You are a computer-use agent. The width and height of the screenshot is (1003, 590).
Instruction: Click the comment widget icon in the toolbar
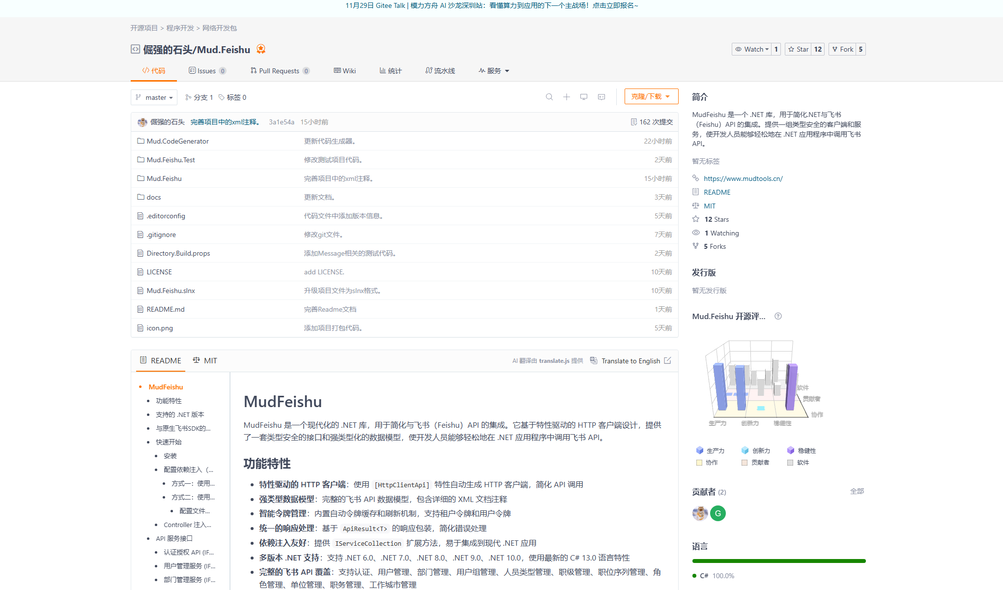click(602, 97)
